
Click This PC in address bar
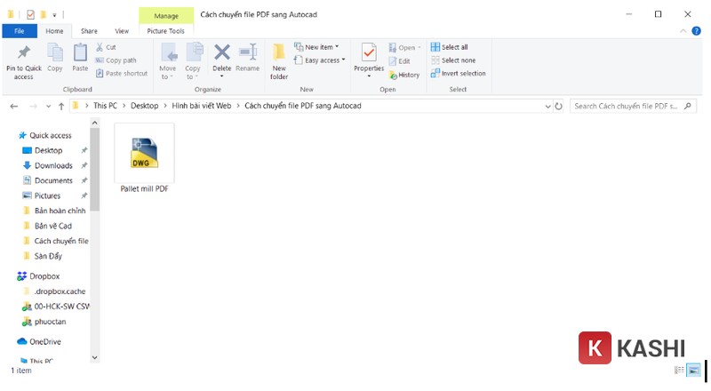pos(105,106)
